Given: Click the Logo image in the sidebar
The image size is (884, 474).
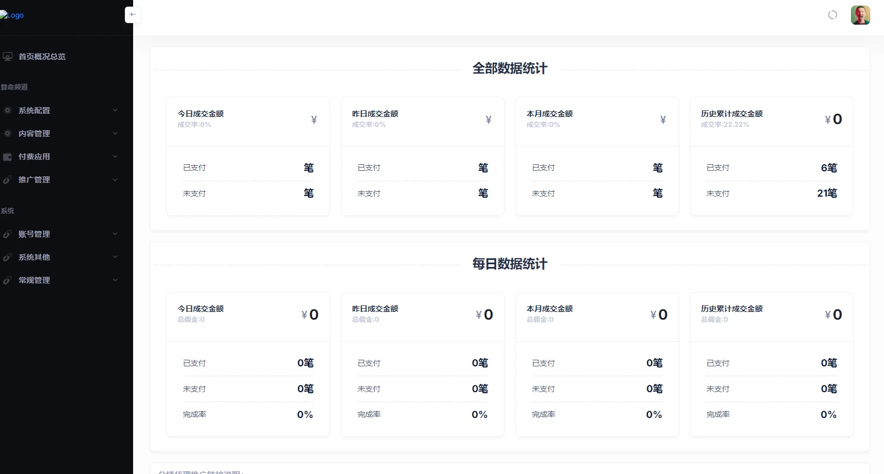Looking at the screenshot, I should tap(12, 15).
